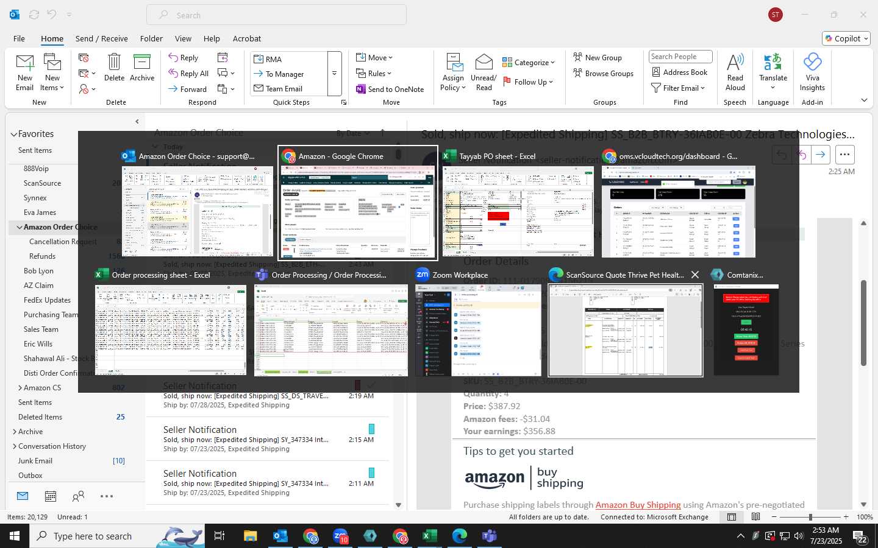Open the New Items menu
This screenshot has height=548, width=878.
pos(52,72)
